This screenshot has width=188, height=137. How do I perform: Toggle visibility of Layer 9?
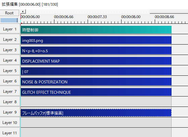[10, 112]
